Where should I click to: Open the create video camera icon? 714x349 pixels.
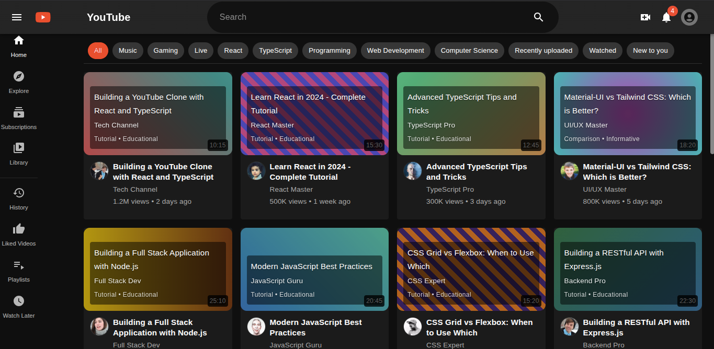coord(645,17)
